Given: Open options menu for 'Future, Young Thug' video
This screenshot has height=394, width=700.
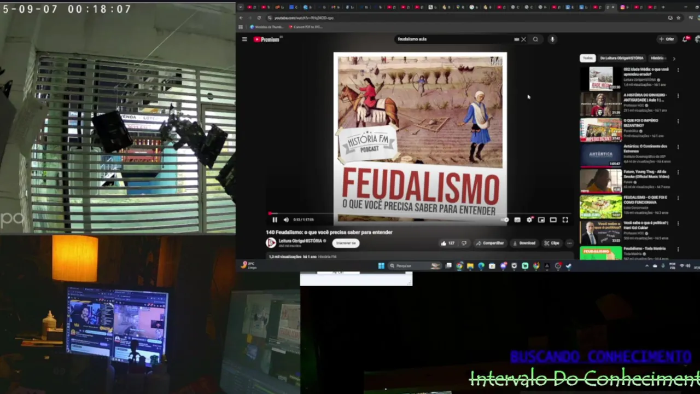Looking at the screenshot, I should point(678,172).
